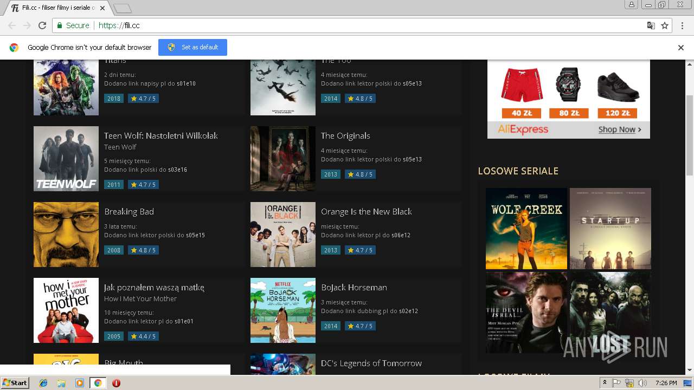Image resolution: width=694 pixels, height=390 pixels.
Task: Open The Originals title link
Action: tap(345, 135)
